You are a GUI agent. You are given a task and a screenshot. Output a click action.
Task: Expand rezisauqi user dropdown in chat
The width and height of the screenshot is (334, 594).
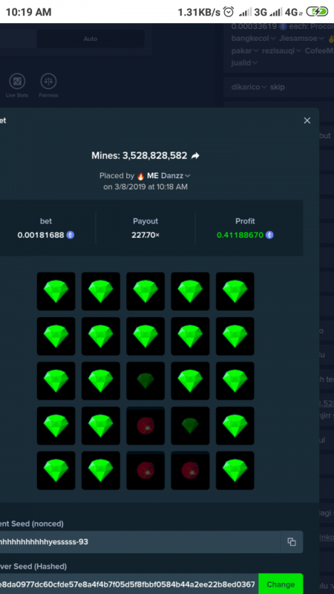[x=298, y=50]
